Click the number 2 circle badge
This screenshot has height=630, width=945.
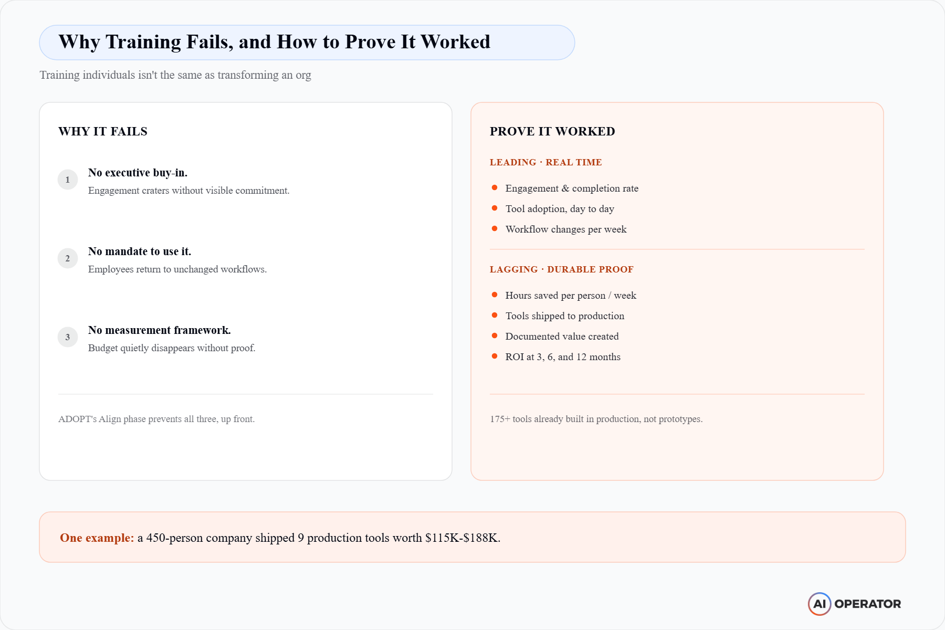(68, 258)
